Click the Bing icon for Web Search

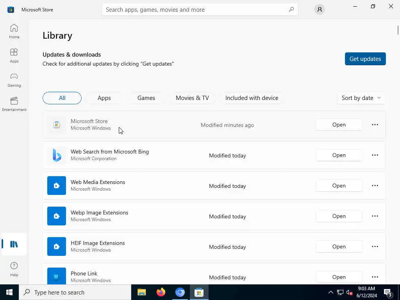tap(57, 155)
